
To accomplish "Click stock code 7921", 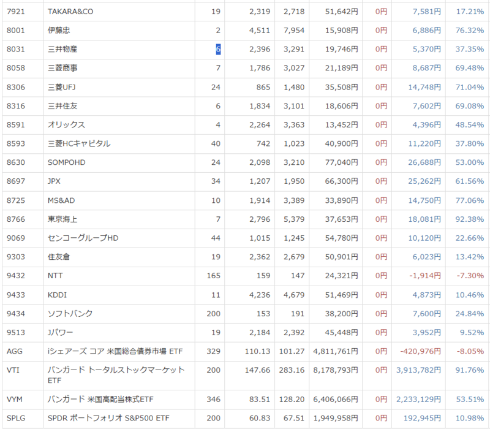I will pos(16,12).
